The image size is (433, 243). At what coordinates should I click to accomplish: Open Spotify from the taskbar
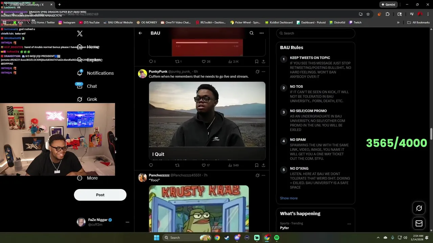(277, 238)
